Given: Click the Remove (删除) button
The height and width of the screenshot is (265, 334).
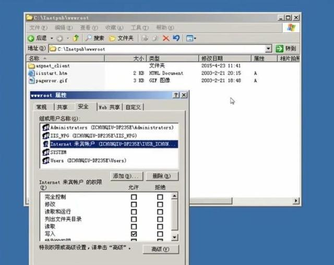Looking at the screenshot, I should point(162,176).
